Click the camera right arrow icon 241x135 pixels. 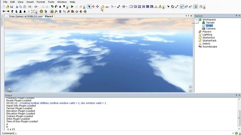pos(8,12)
